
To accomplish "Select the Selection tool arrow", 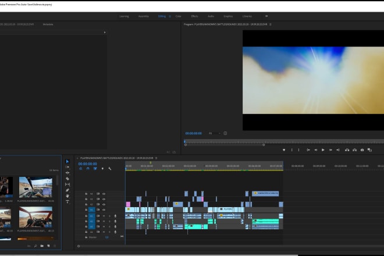I will coord(67,161).
